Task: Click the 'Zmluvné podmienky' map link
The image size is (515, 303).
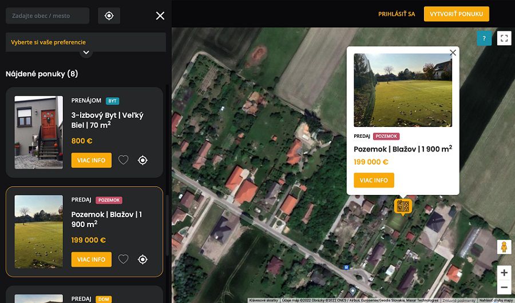Action: [x=458, y=300]
